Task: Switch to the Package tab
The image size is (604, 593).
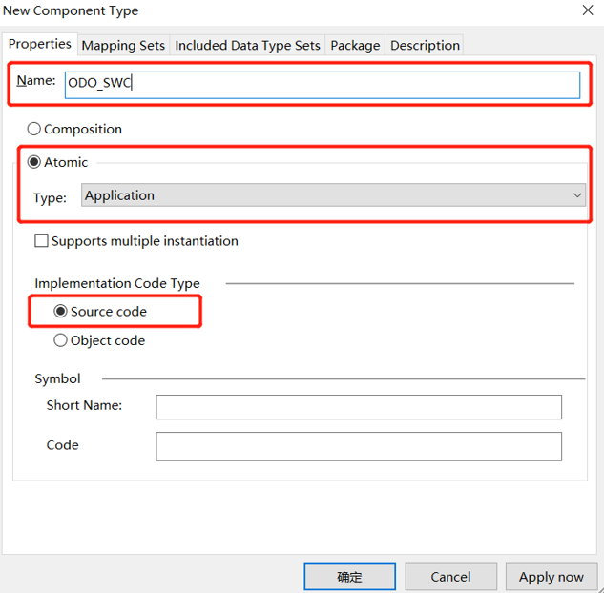Action: [x=355, y=46]
